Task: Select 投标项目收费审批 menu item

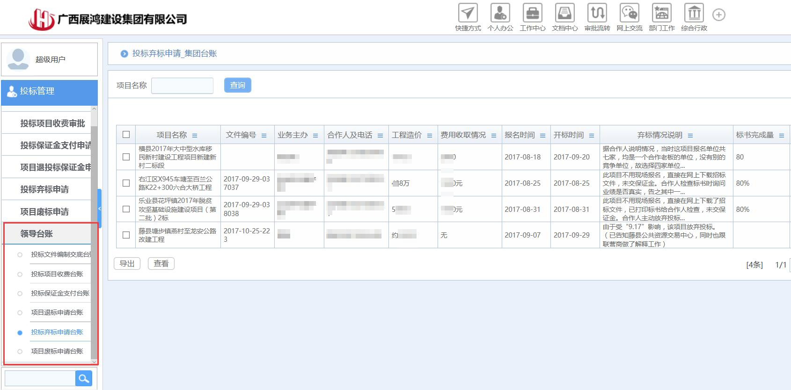Action: pos(52,123)
